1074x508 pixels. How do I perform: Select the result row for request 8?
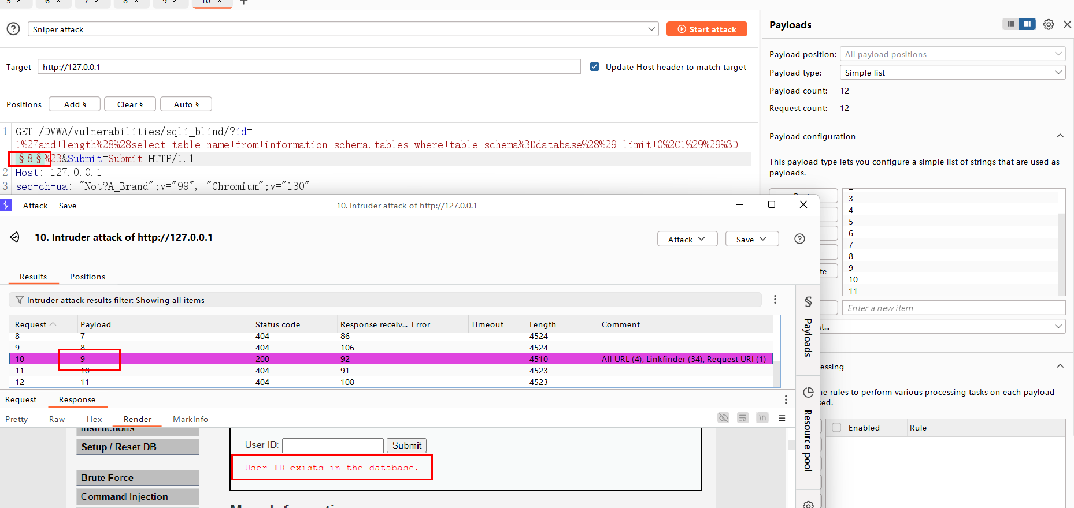pyautogui.click(x=391, y=336)
